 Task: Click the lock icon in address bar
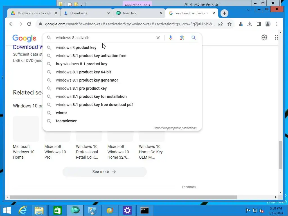click(40, 24)
